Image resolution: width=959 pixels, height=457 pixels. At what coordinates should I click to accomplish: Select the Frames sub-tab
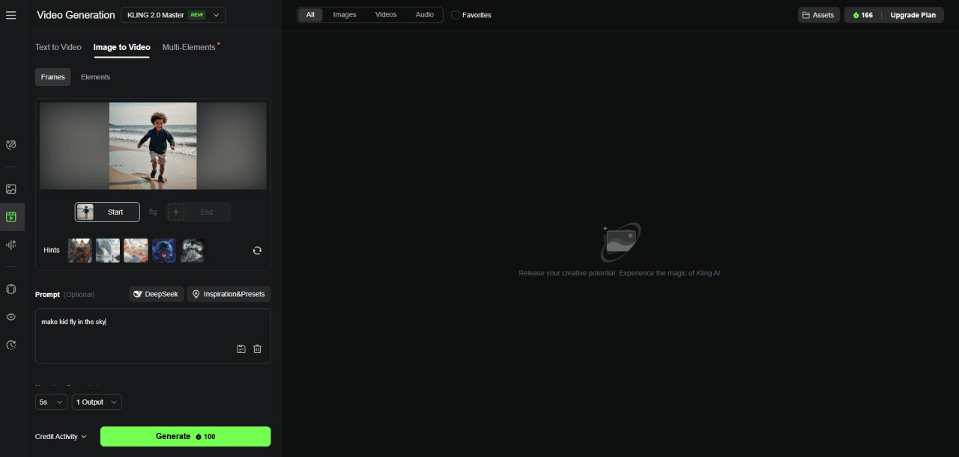pos(53,77)
